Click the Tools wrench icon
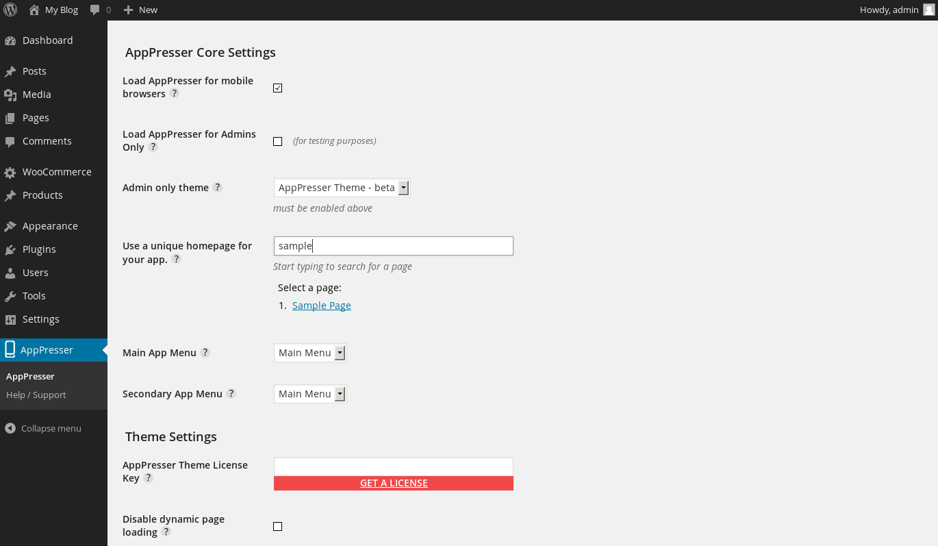The height and width of the screenshot is (546, 938). (10, 296)
